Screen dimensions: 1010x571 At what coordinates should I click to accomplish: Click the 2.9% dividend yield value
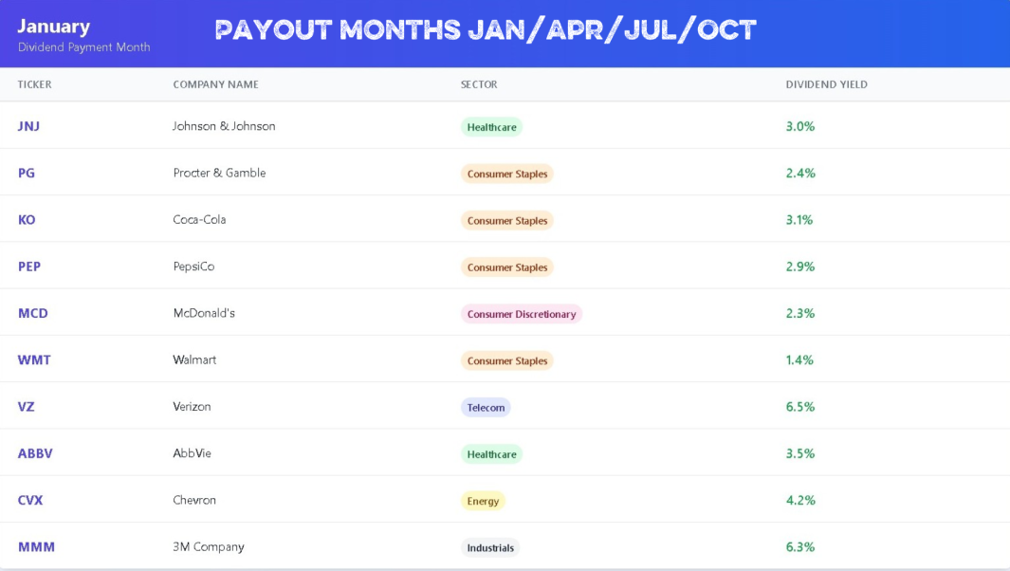(x=800, y=267)
